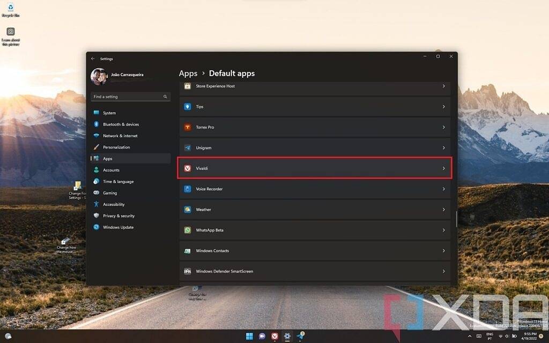This screenshot has width=549, height=343.
Task: Click the WhatsApp Beta app icon
Action: pos(188,230)
